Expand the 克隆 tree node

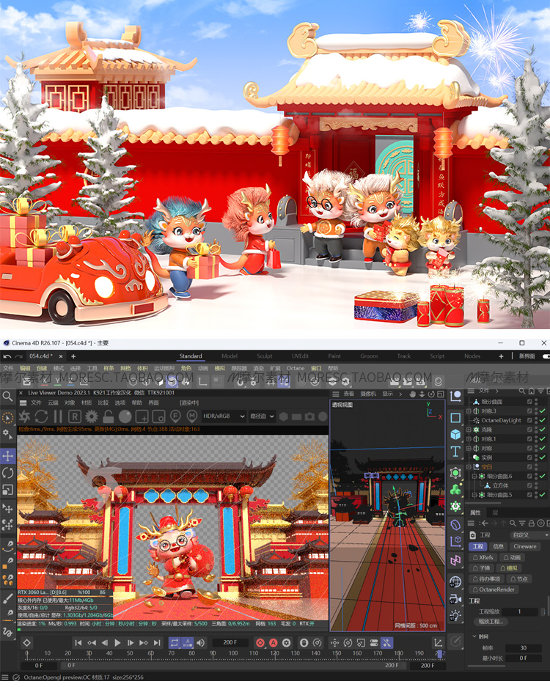pyautogui.click(x=469, y=430)
